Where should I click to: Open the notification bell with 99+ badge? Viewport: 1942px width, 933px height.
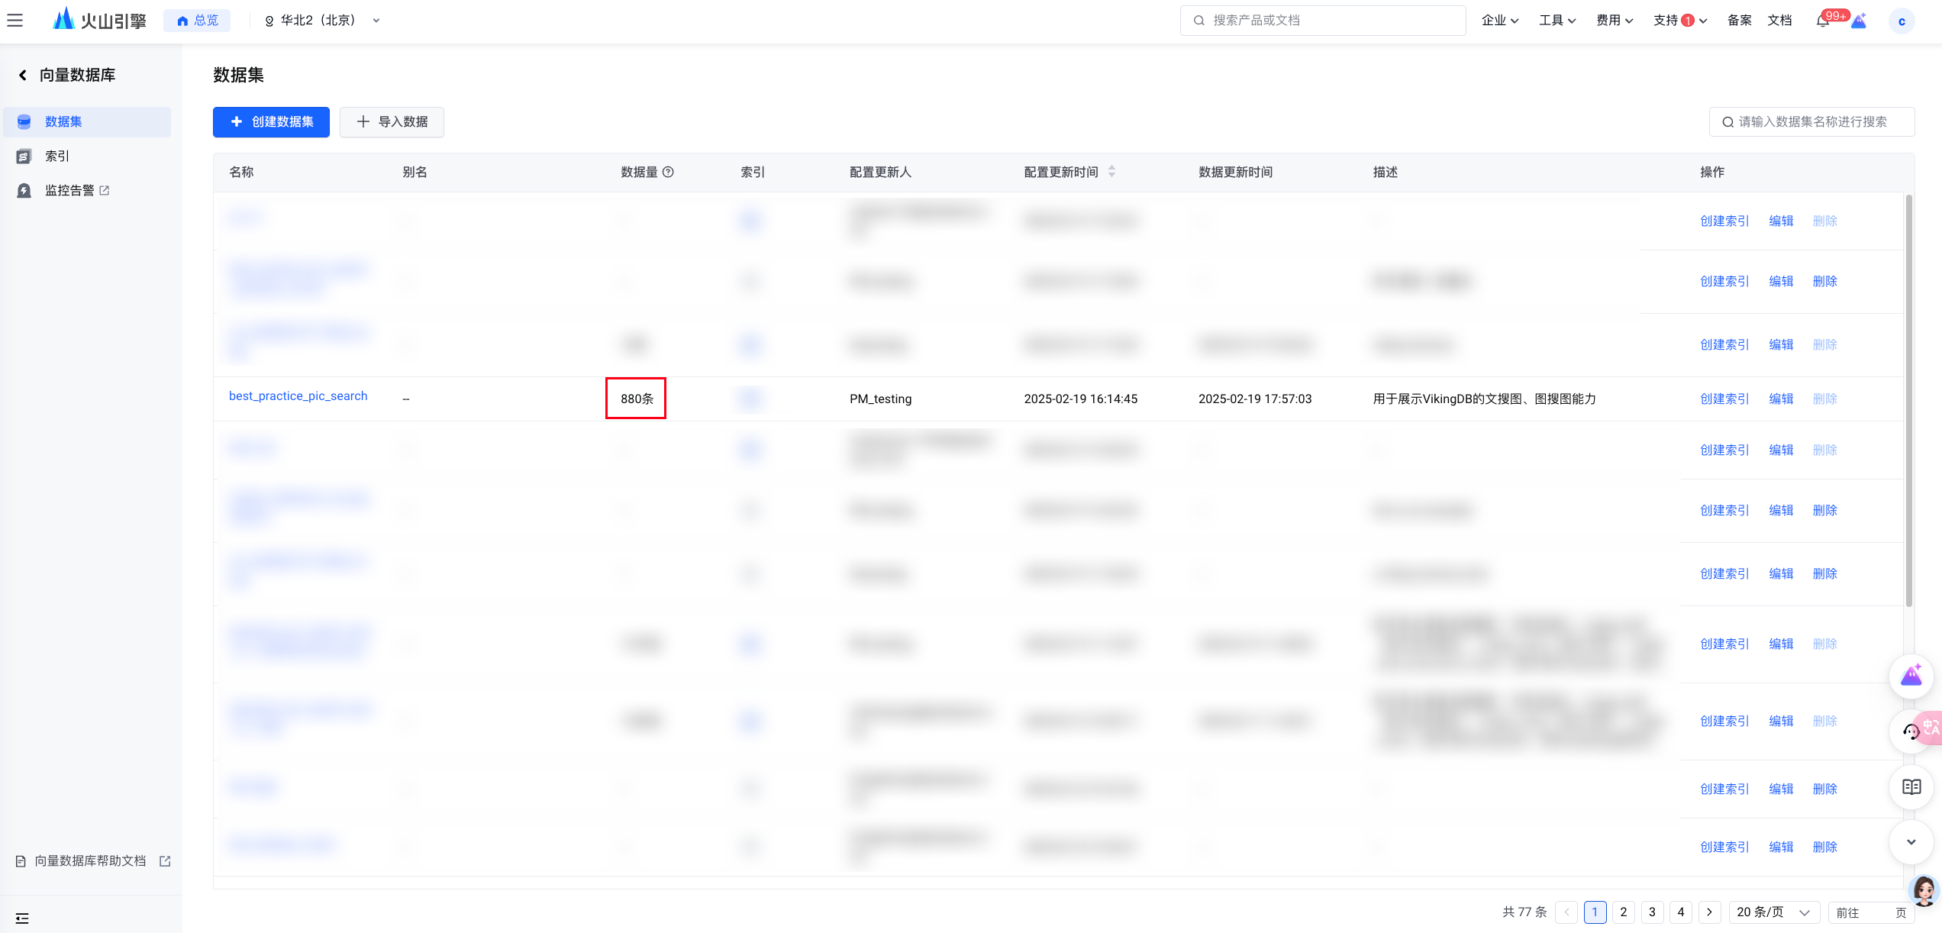pyautogui.click(x=1823, y=21)
